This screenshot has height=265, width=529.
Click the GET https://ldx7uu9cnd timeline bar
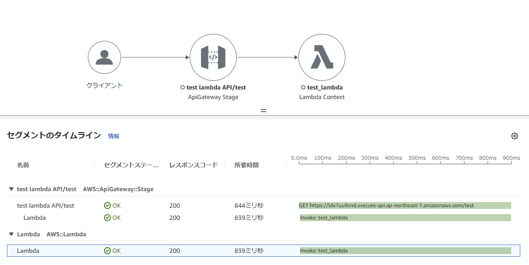coord(405,205)
